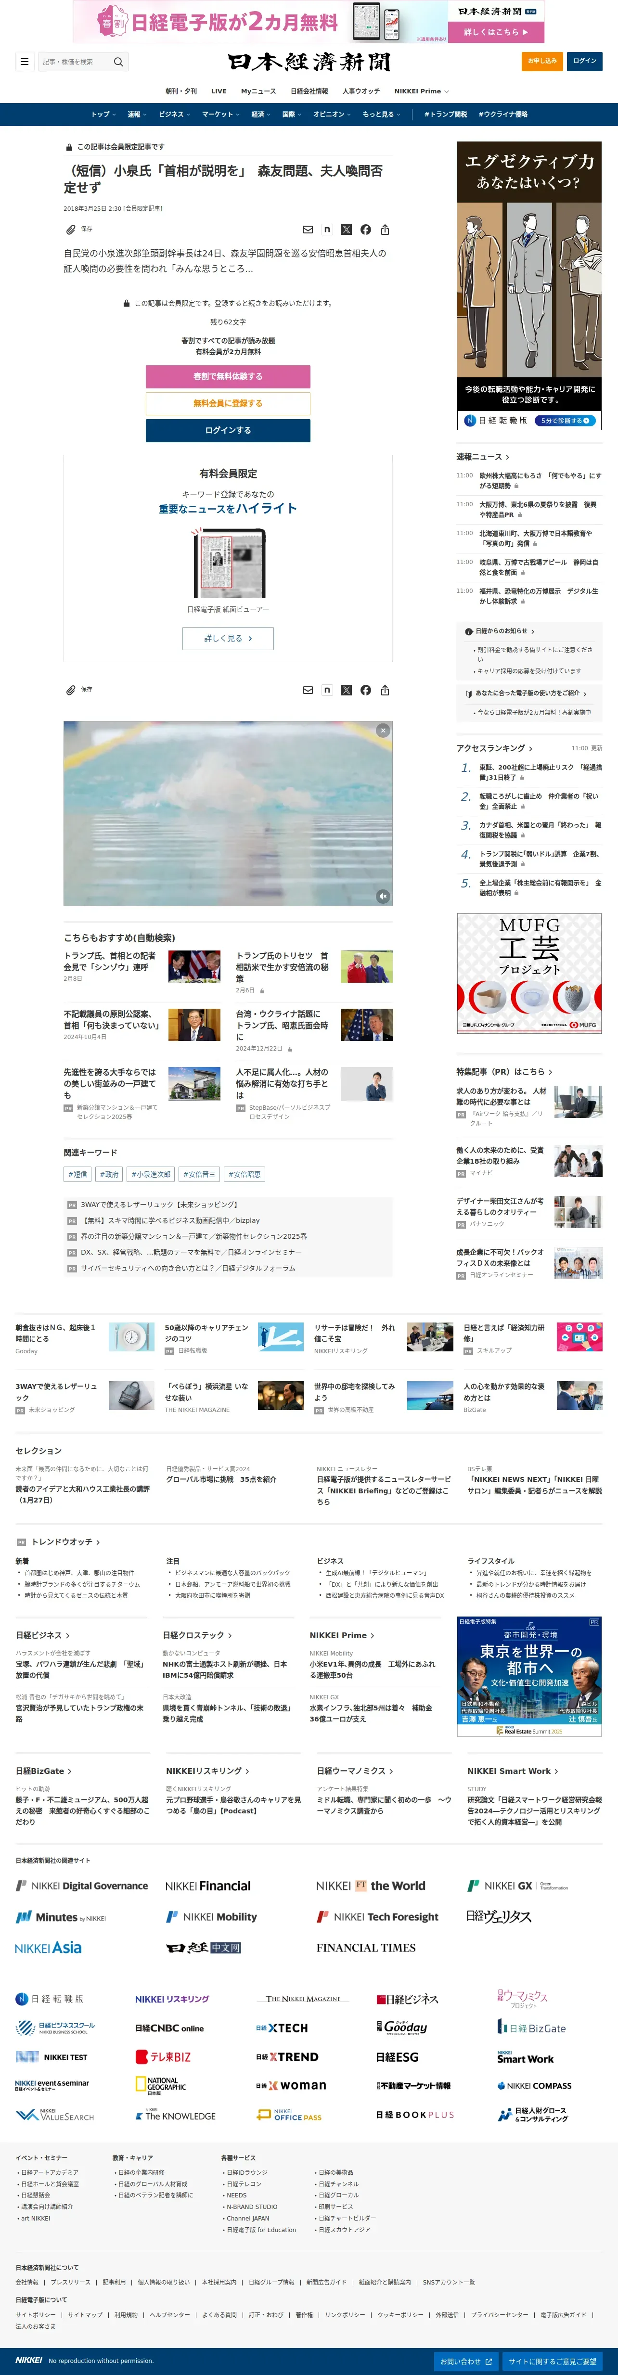Open thumbnail for トランプ氏、首相との記者会見 article
This screenshot has width=618, height=2375.
point(194,966)
